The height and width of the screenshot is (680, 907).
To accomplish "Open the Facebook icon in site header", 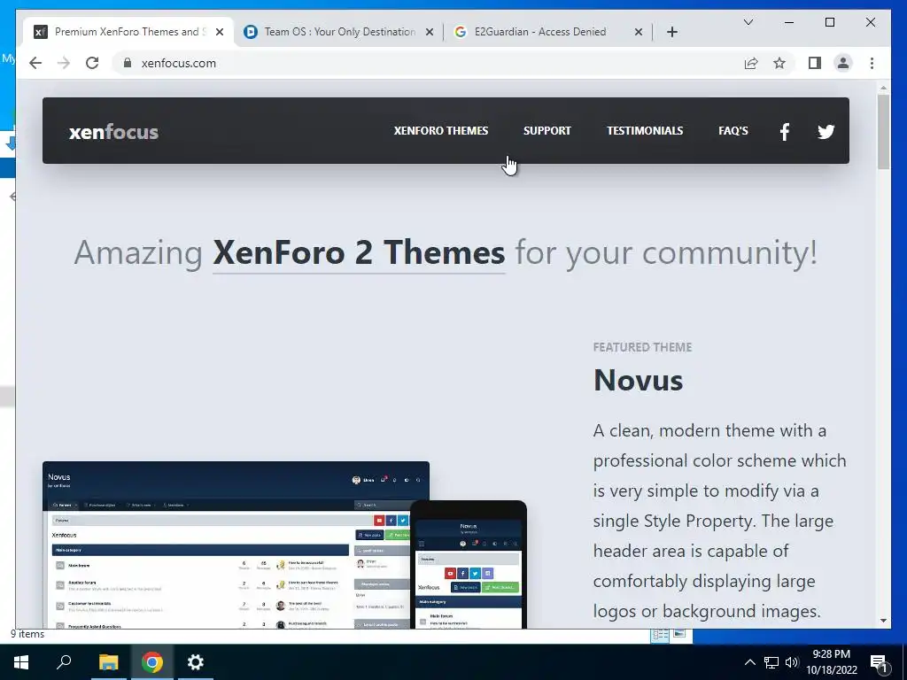I will click(785, 132).
